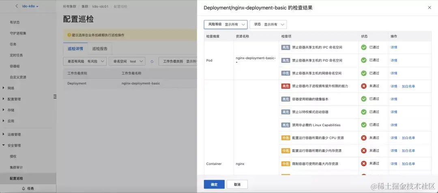This screenshot has height=193, width=438.
Task: Click 加白名单 for 最大内存资源 check
Action: click(408, 164)
